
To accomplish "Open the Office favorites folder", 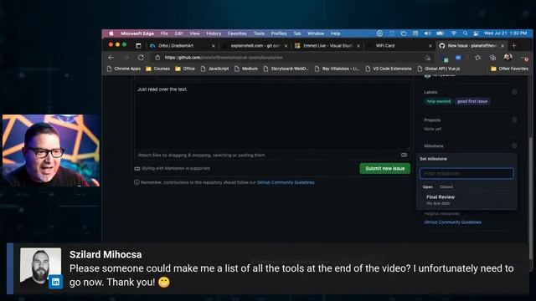I will (185, 69).
